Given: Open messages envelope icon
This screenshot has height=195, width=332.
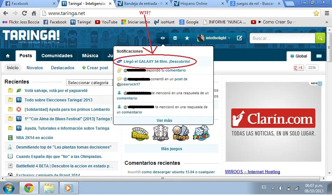Looking at the screenshot, I should tap(175, 38).
